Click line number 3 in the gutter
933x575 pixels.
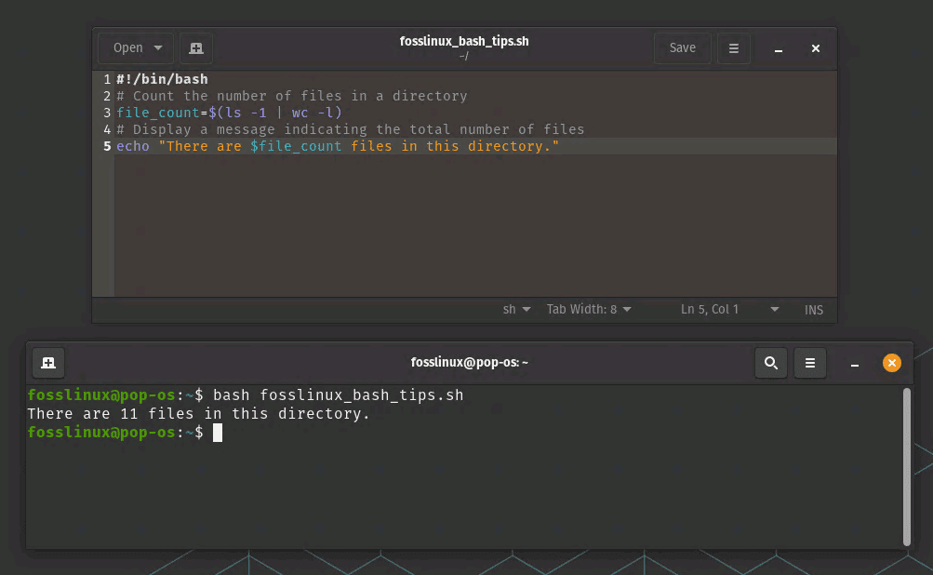pyautogui.click(x=106, y=113)
